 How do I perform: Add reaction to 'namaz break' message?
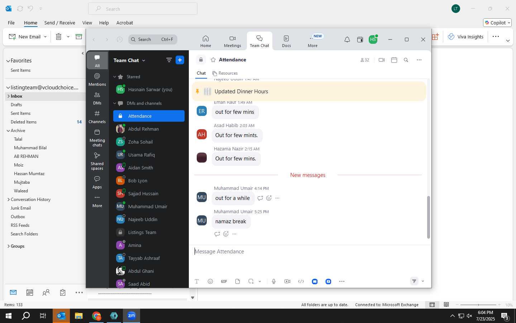(226, 234)
